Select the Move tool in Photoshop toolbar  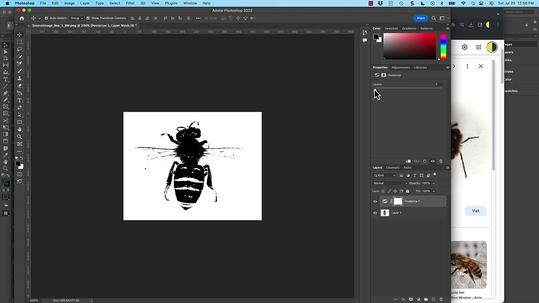(19, 35)
